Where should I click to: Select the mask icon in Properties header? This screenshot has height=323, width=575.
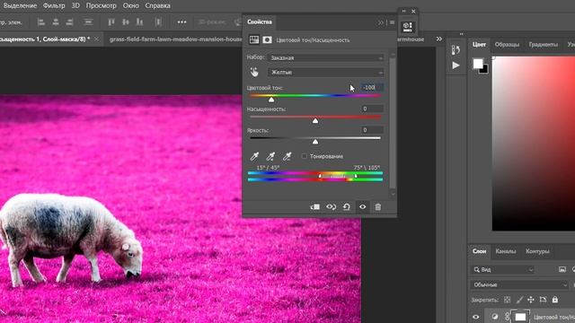tap(267, 39)
